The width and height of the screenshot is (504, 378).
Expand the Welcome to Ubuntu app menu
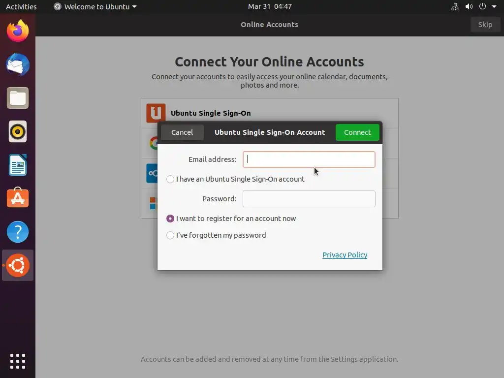click(x=95, y=6)
